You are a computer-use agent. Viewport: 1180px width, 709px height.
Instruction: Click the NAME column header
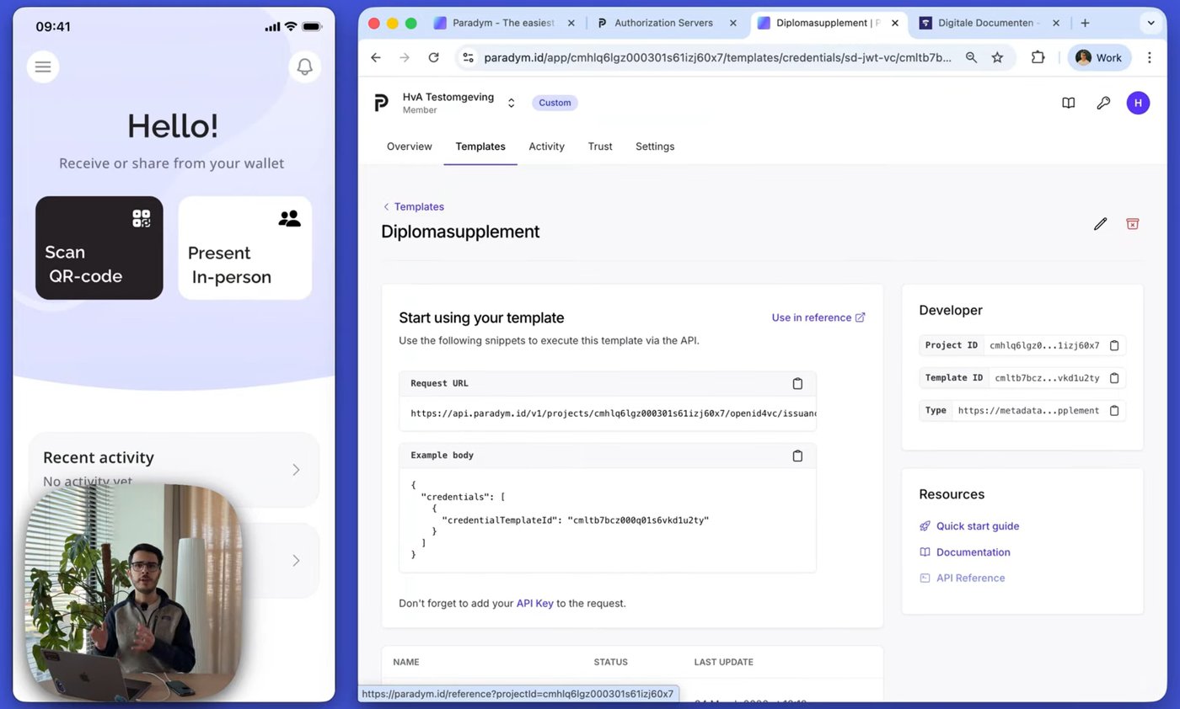click(406, 662)
